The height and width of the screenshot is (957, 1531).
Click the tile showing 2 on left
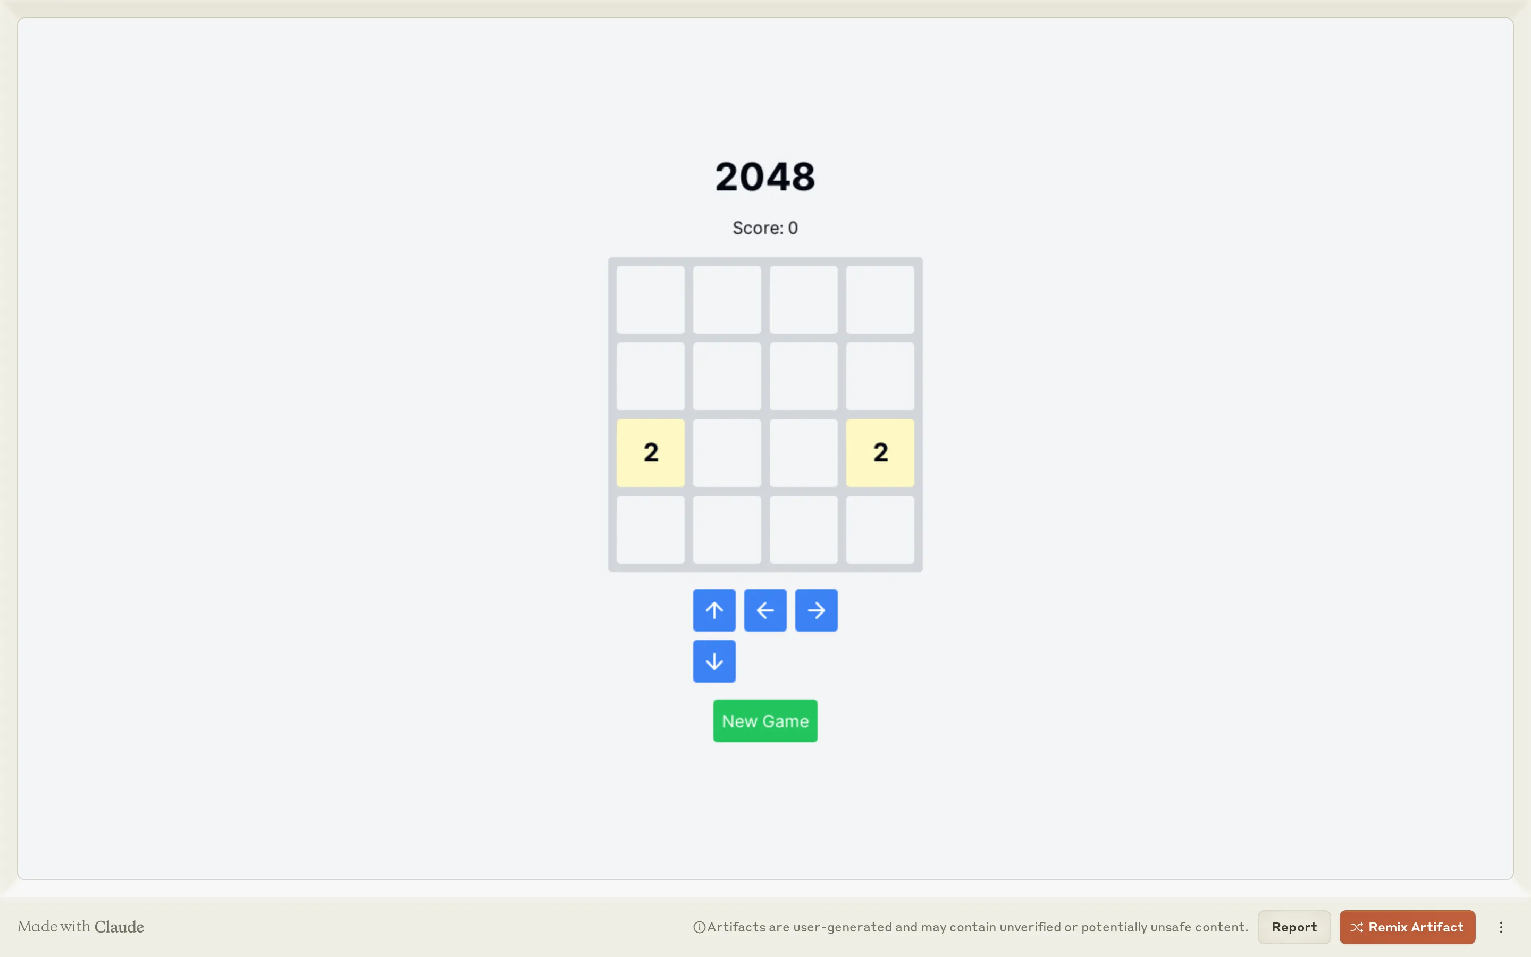[650, 452]
